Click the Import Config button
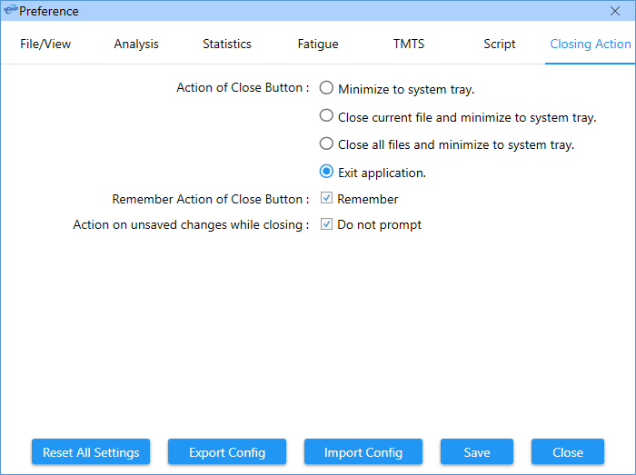The width and height of the screenshot is (636, 475). [x=363, y=452]
